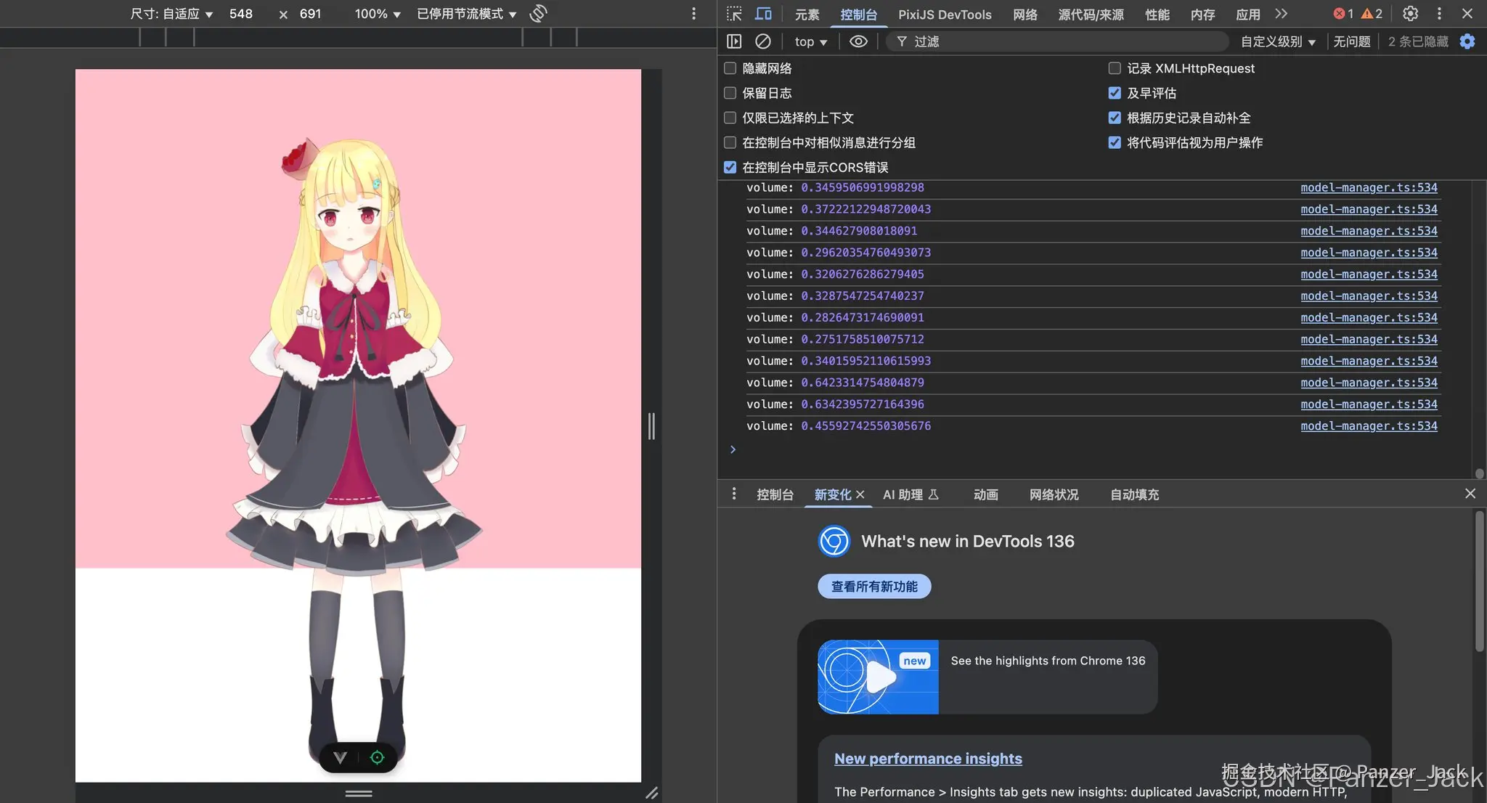Create a live expression with the eye icon
This screenshot has width=1487, height=803.
click(x=858, y=41)
